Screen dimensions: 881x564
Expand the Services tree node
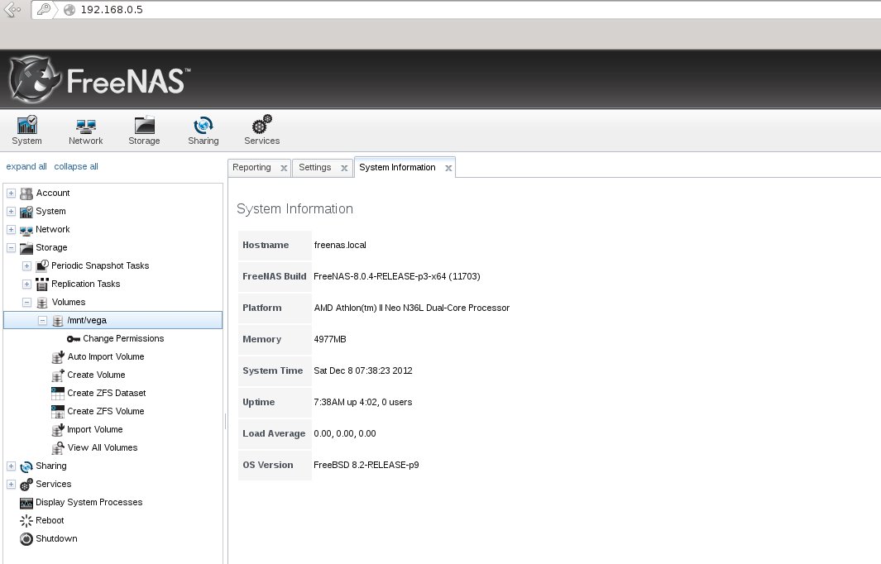12,485
